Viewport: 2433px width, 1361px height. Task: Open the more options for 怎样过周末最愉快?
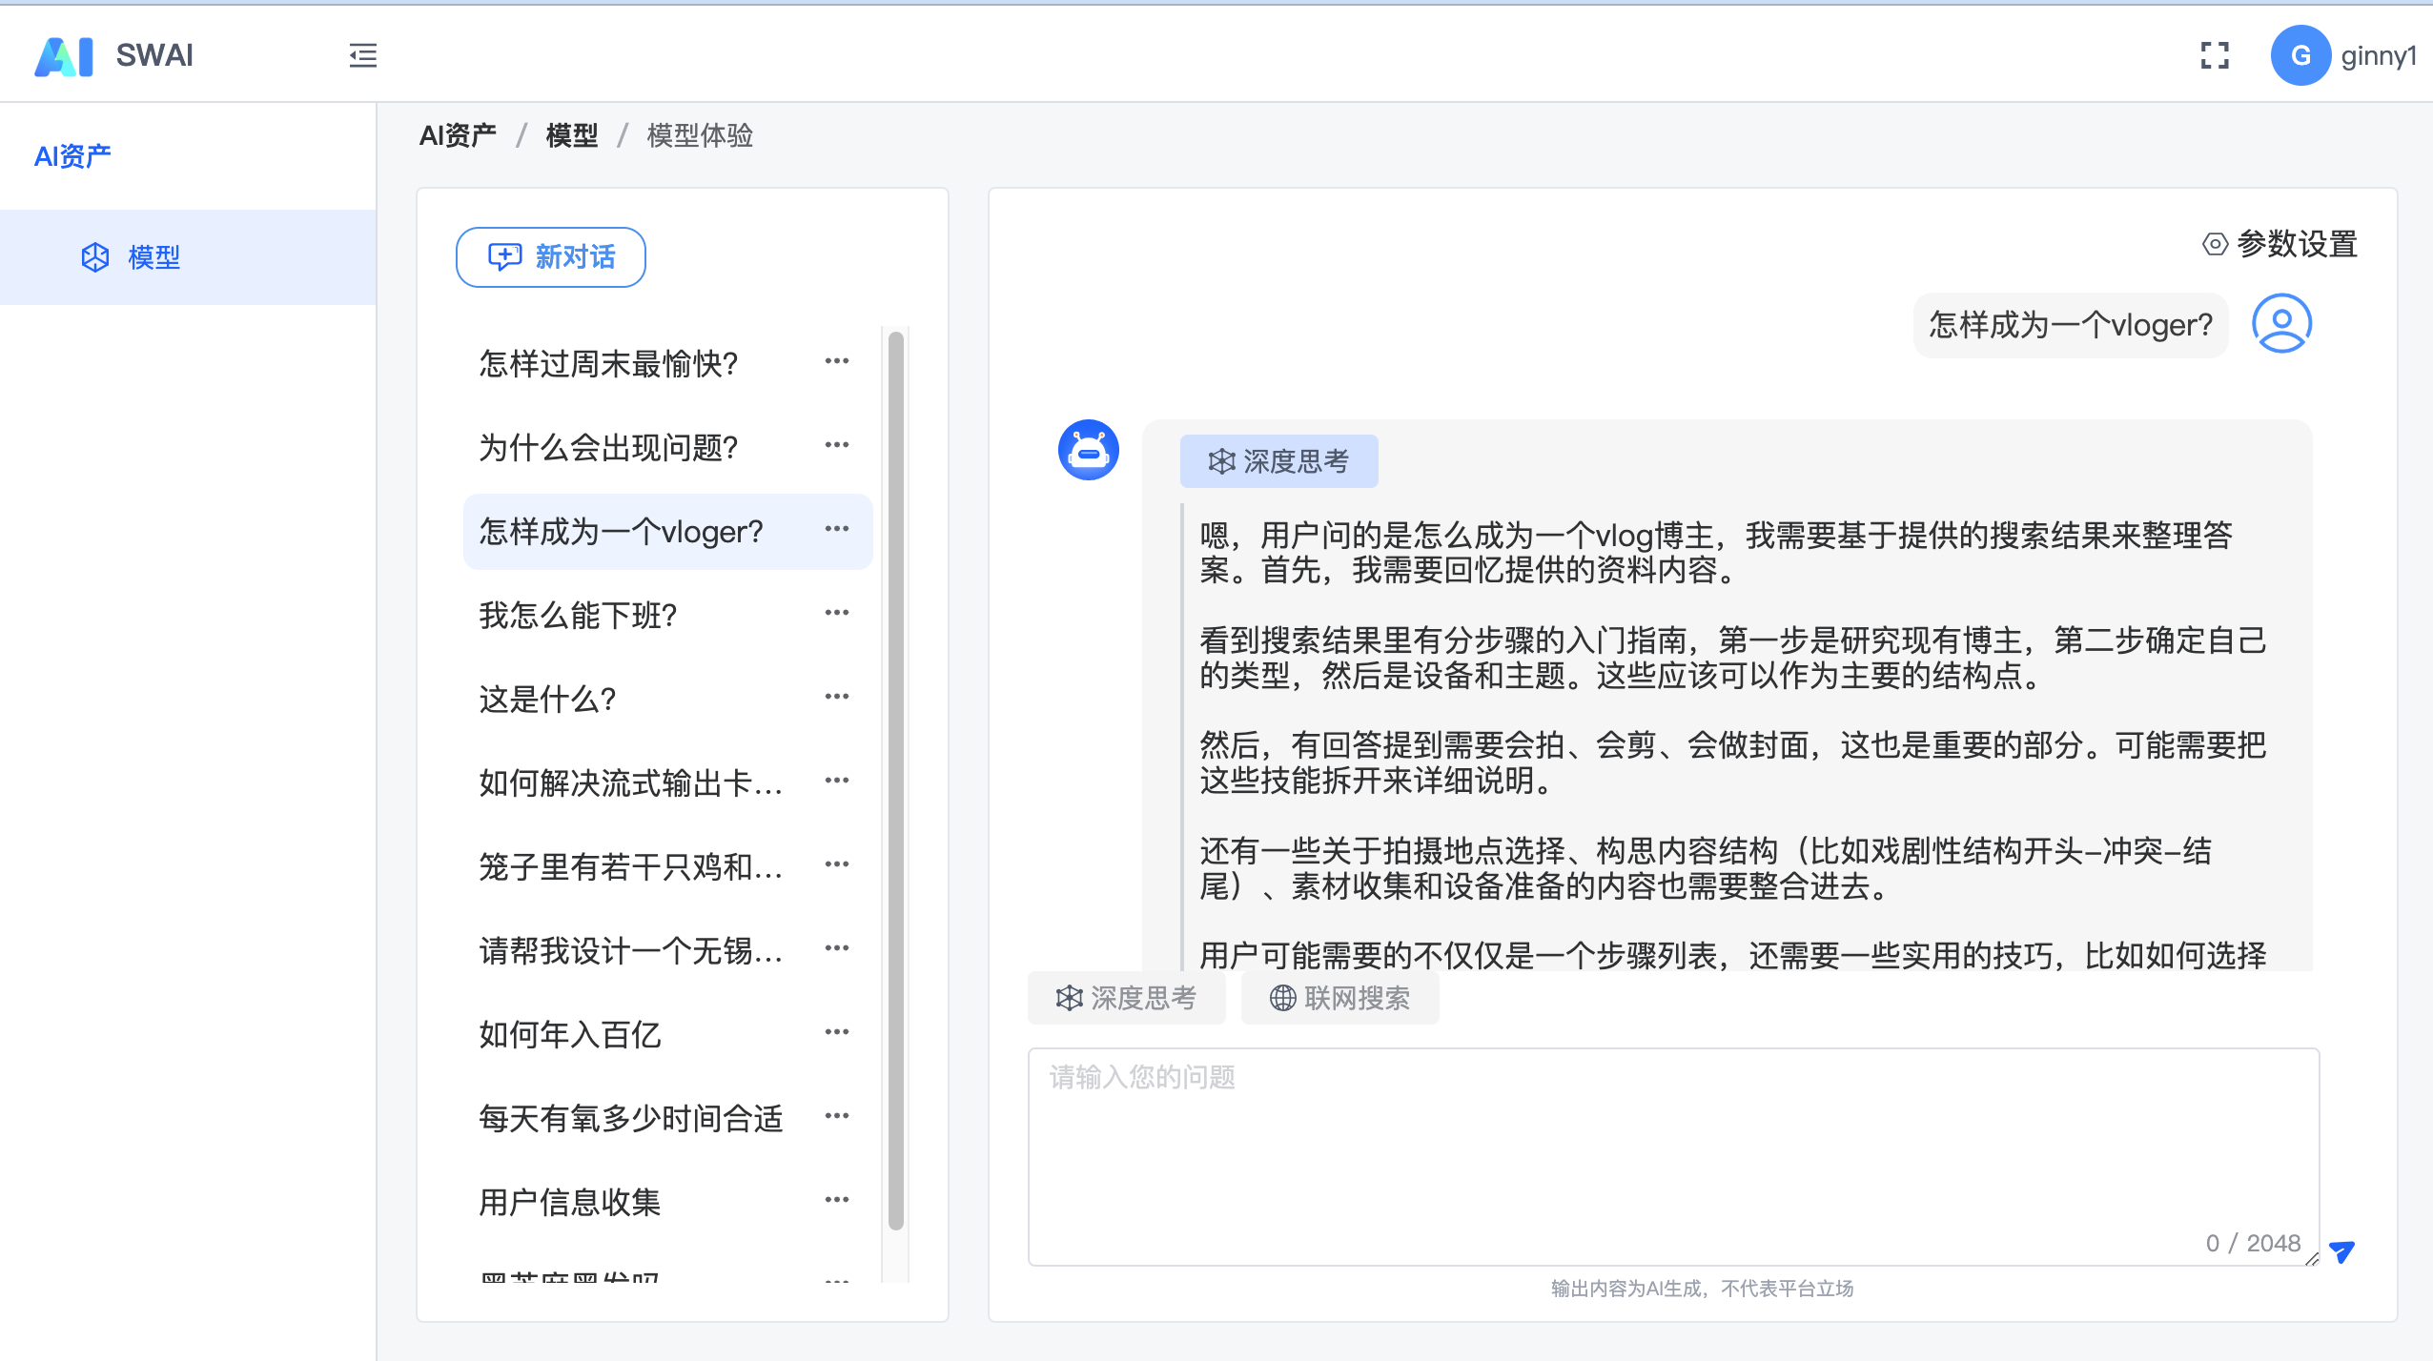click(836, 361)
